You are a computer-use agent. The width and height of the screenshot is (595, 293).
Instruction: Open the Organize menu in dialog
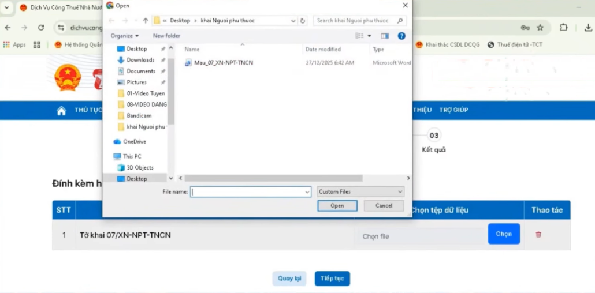(124, 36)
